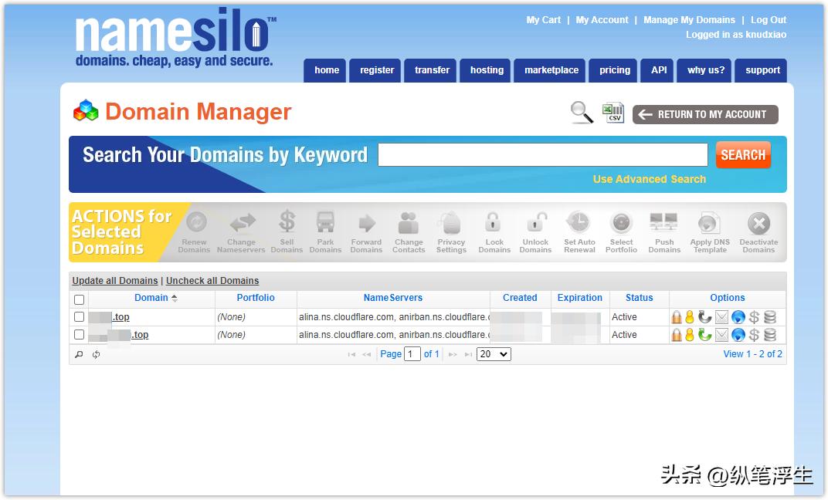
Task: Sort by the Created column header
Action: pyautogui.click(x=520, y=298)
